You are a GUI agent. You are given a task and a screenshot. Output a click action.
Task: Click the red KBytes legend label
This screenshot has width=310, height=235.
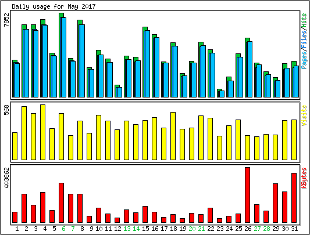pyautogui.click(x=304, y=178)
